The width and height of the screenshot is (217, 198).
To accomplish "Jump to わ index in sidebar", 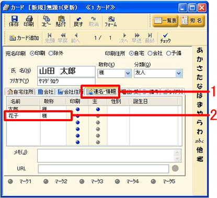I will pyautogui.click(x=200, y=132).
